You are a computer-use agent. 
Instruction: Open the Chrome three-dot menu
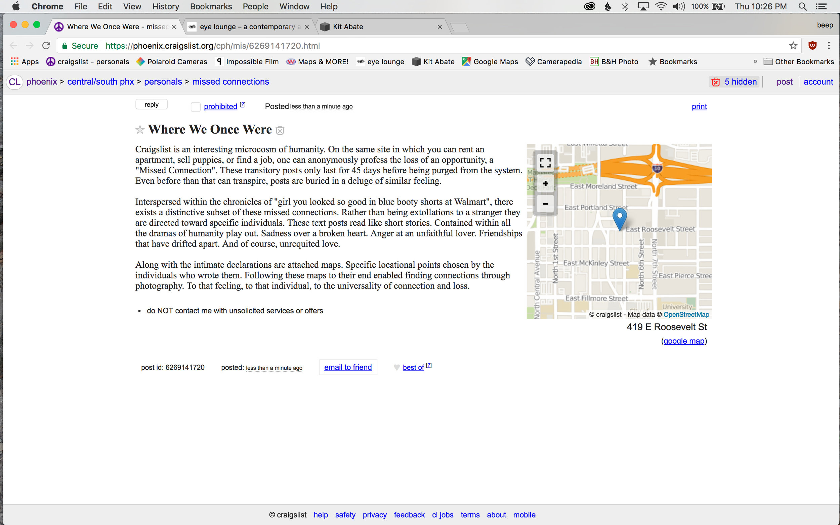point(829,45)
